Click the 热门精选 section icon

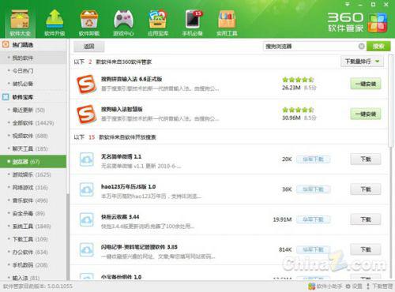click(x=6, y=44)
